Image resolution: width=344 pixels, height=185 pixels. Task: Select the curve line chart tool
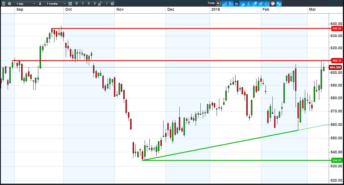[x=224, y=4]
